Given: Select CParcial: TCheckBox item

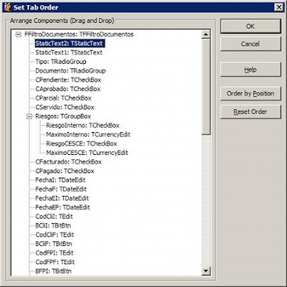Looking at the screenshot, I should [x=63, y=98].
